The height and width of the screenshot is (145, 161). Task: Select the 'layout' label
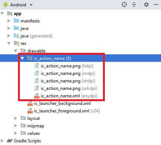click(x=33, y=118)
